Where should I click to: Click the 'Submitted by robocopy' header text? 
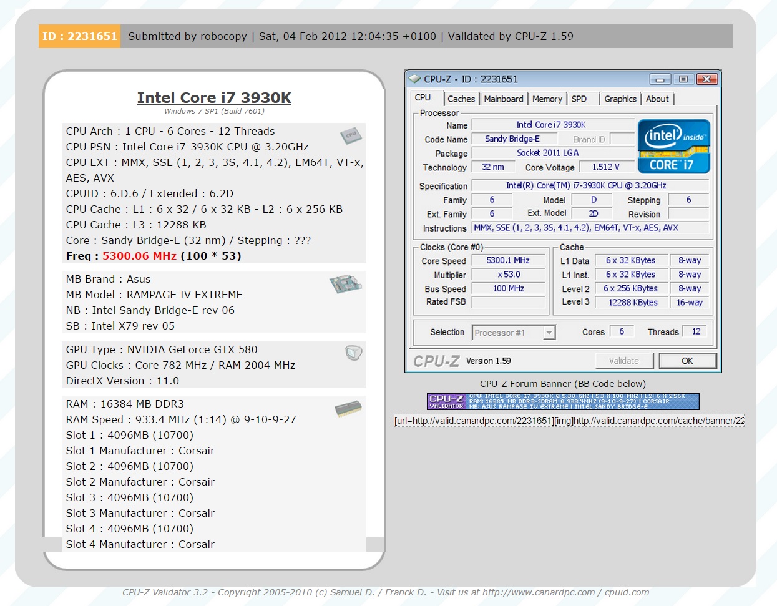click(187, 36)
